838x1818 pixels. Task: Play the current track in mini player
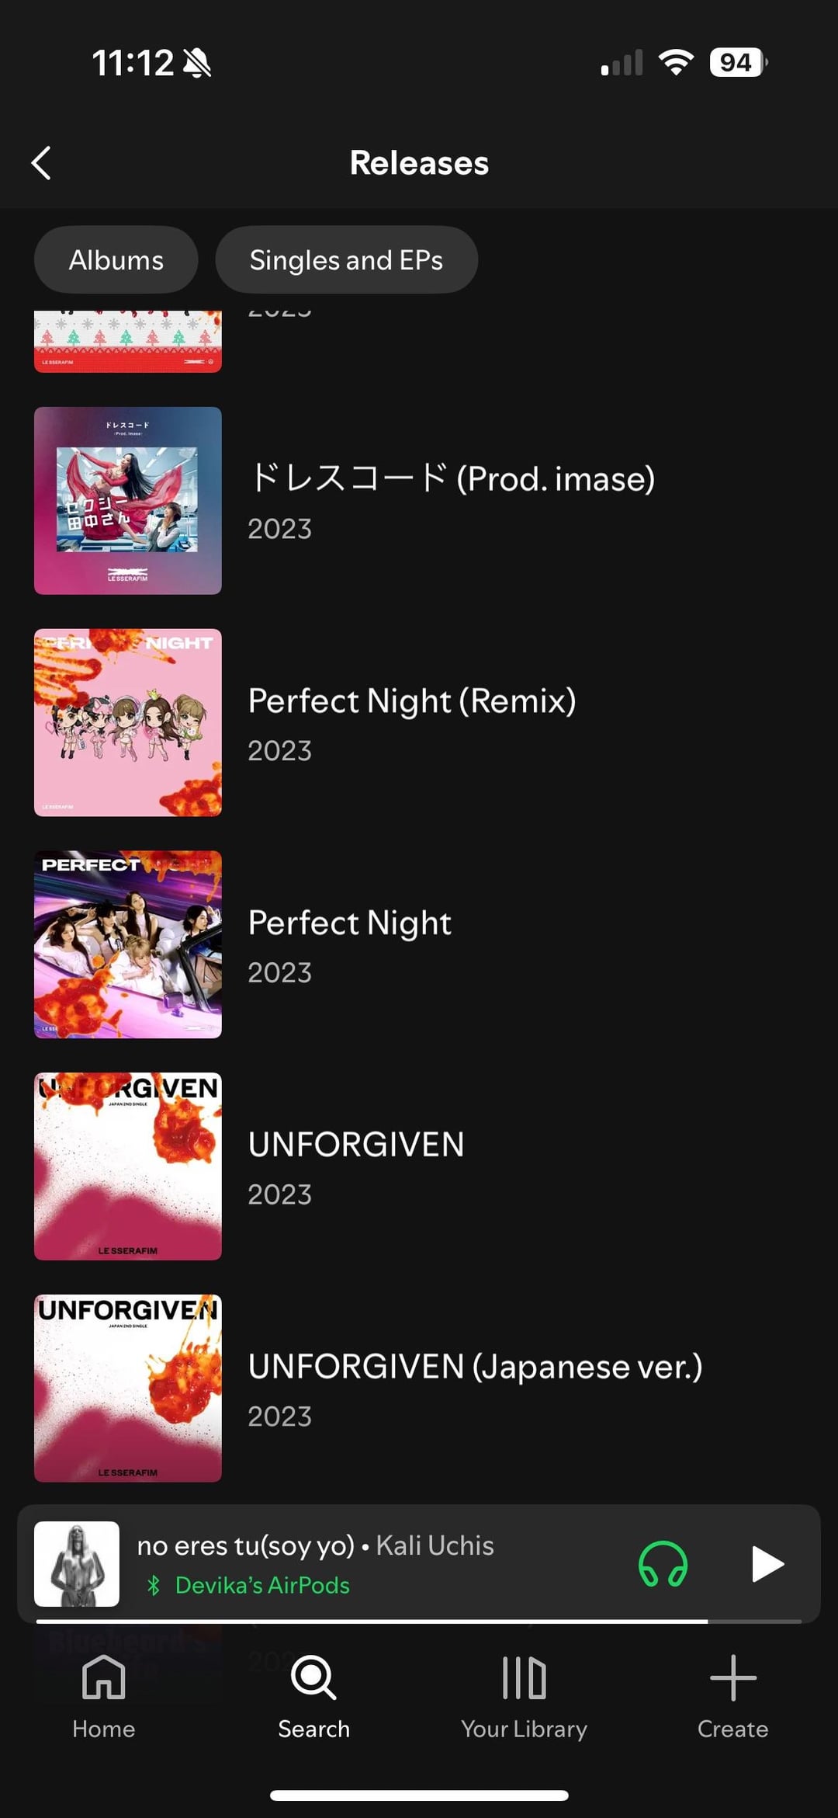pyautogui.click(x=767, y=1563)
